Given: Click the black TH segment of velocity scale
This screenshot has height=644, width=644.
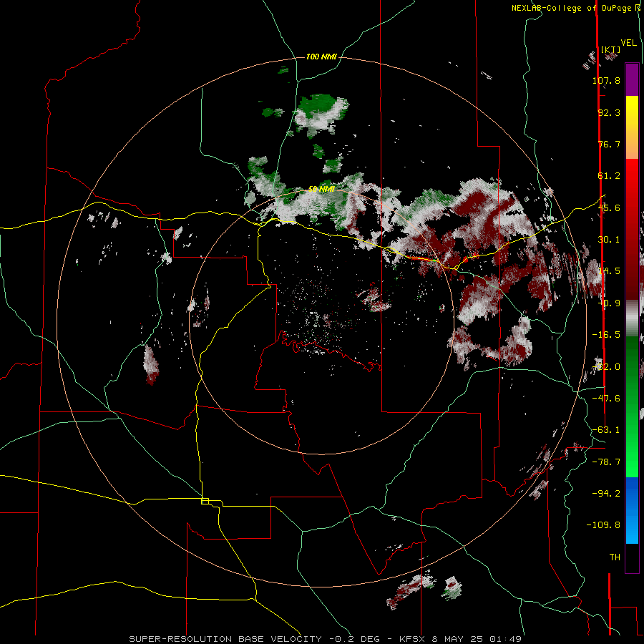Looking at the screenshot, I should [632, 558].
